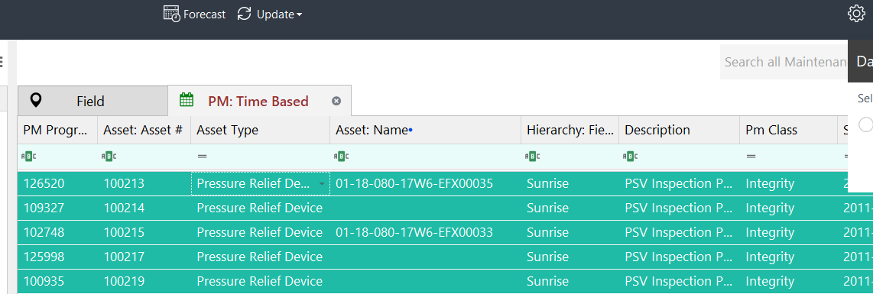Screen dimensions: 873x294
Task: Click the Pm Class column header
Action: (788, 130)
